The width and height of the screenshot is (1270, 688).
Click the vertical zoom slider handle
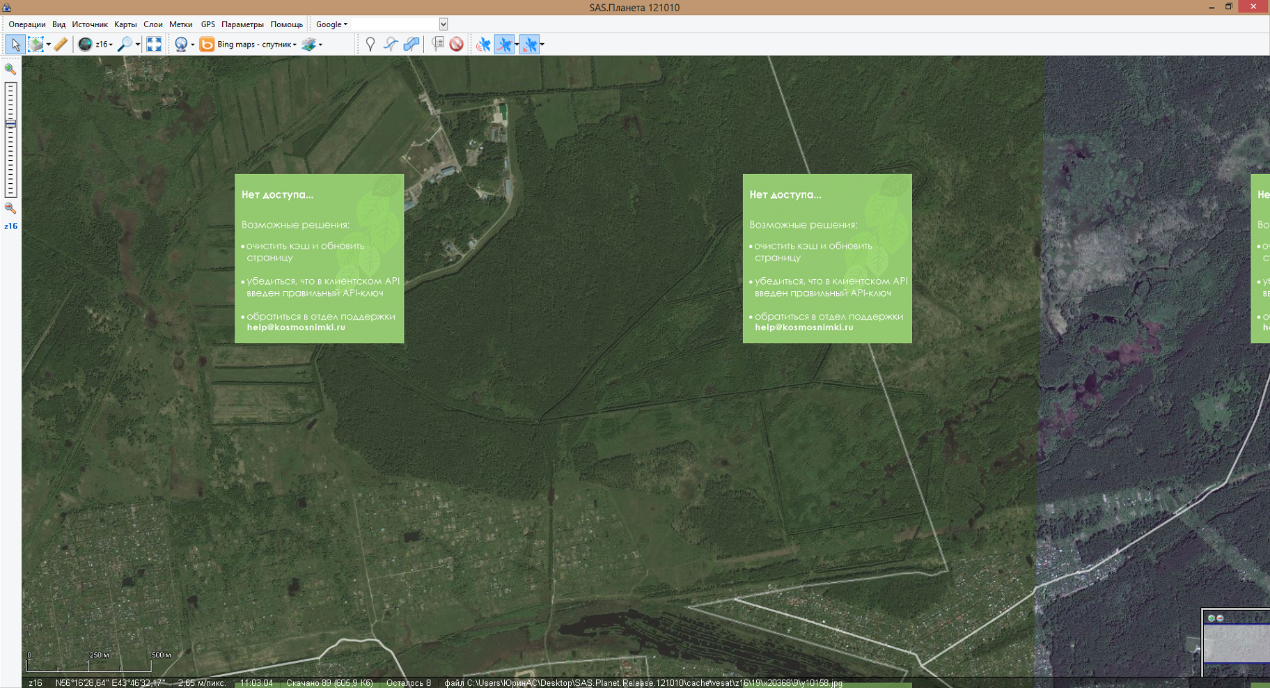pos(10,124)
